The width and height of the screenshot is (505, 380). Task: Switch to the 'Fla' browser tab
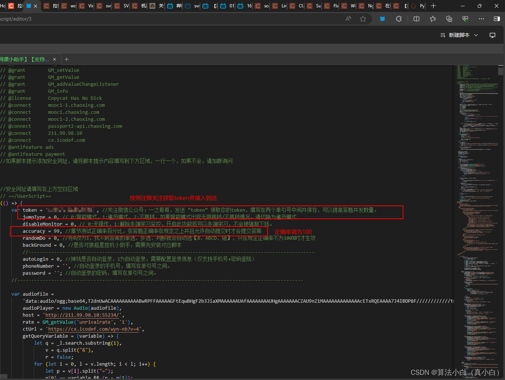coord(332,6)
